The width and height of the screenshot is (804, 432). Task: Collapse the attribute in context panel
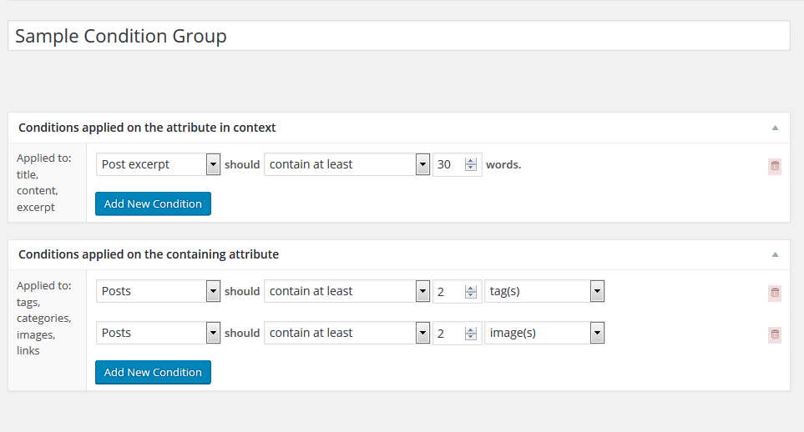point(775,128)
